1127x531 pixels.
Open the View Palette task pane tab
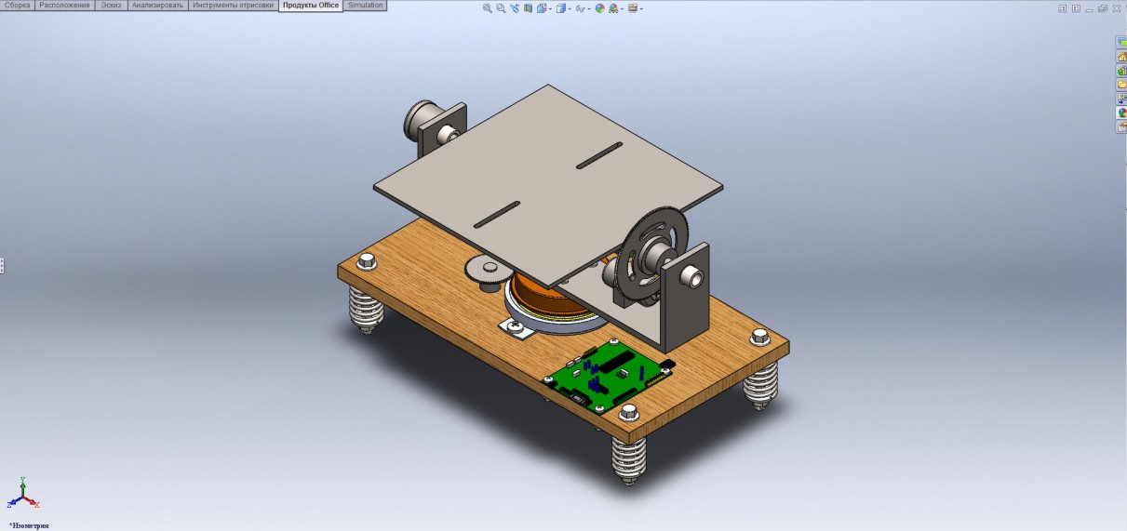click(x=1121, y=99)
